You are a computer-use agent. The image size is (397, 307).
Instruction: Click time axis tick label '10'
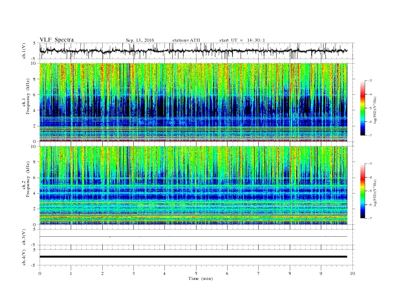pyautogui.click(x=352, y=273)
